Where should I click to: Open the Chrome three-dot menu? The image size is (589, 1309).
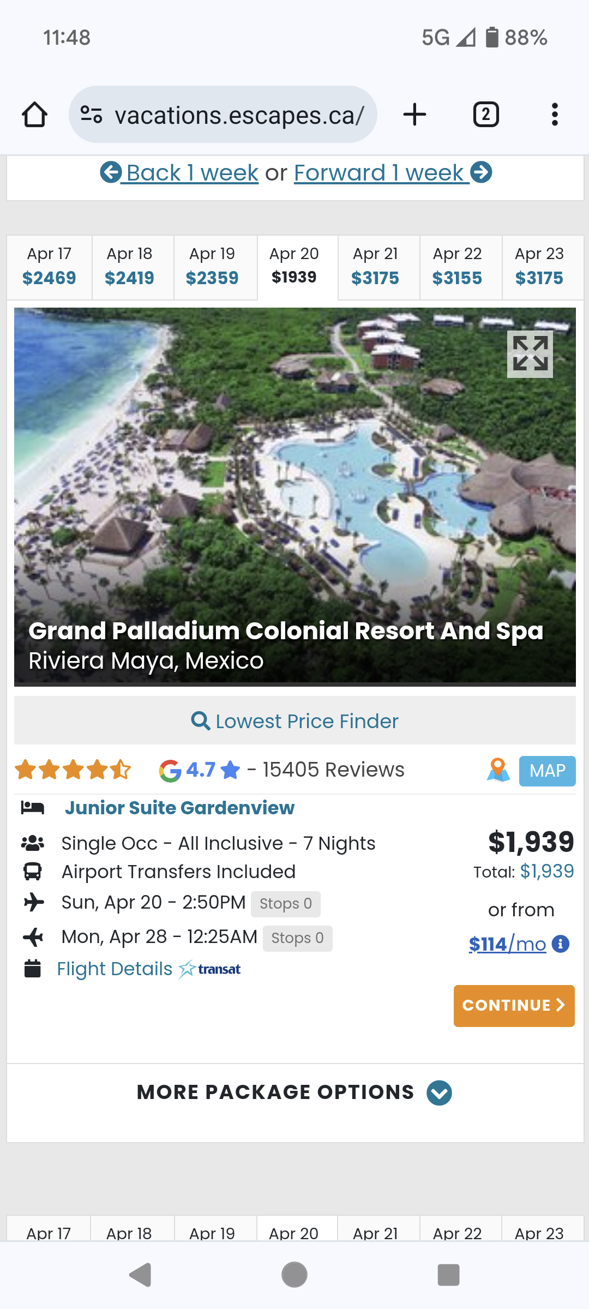[555, 115]
